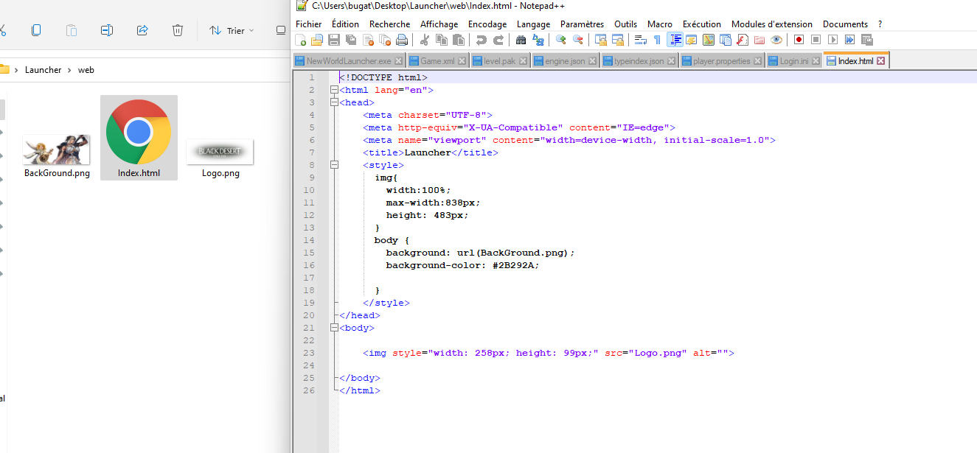Collapse the html tag fold on line 2

(334, 90)
